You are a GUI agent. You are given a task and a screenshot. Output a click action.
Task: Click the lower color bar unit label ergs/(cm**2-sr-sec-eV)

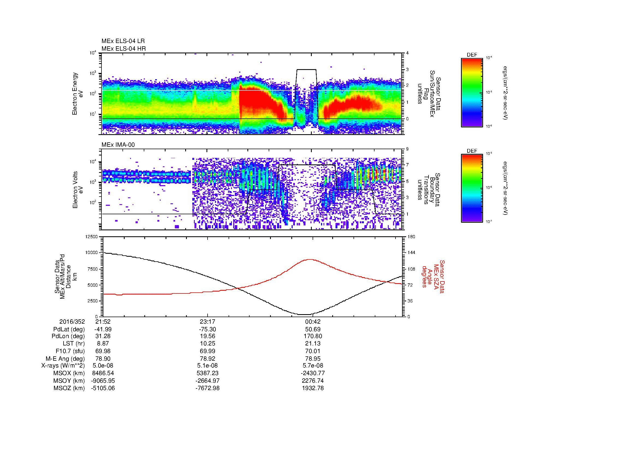(x=505, y=189)
